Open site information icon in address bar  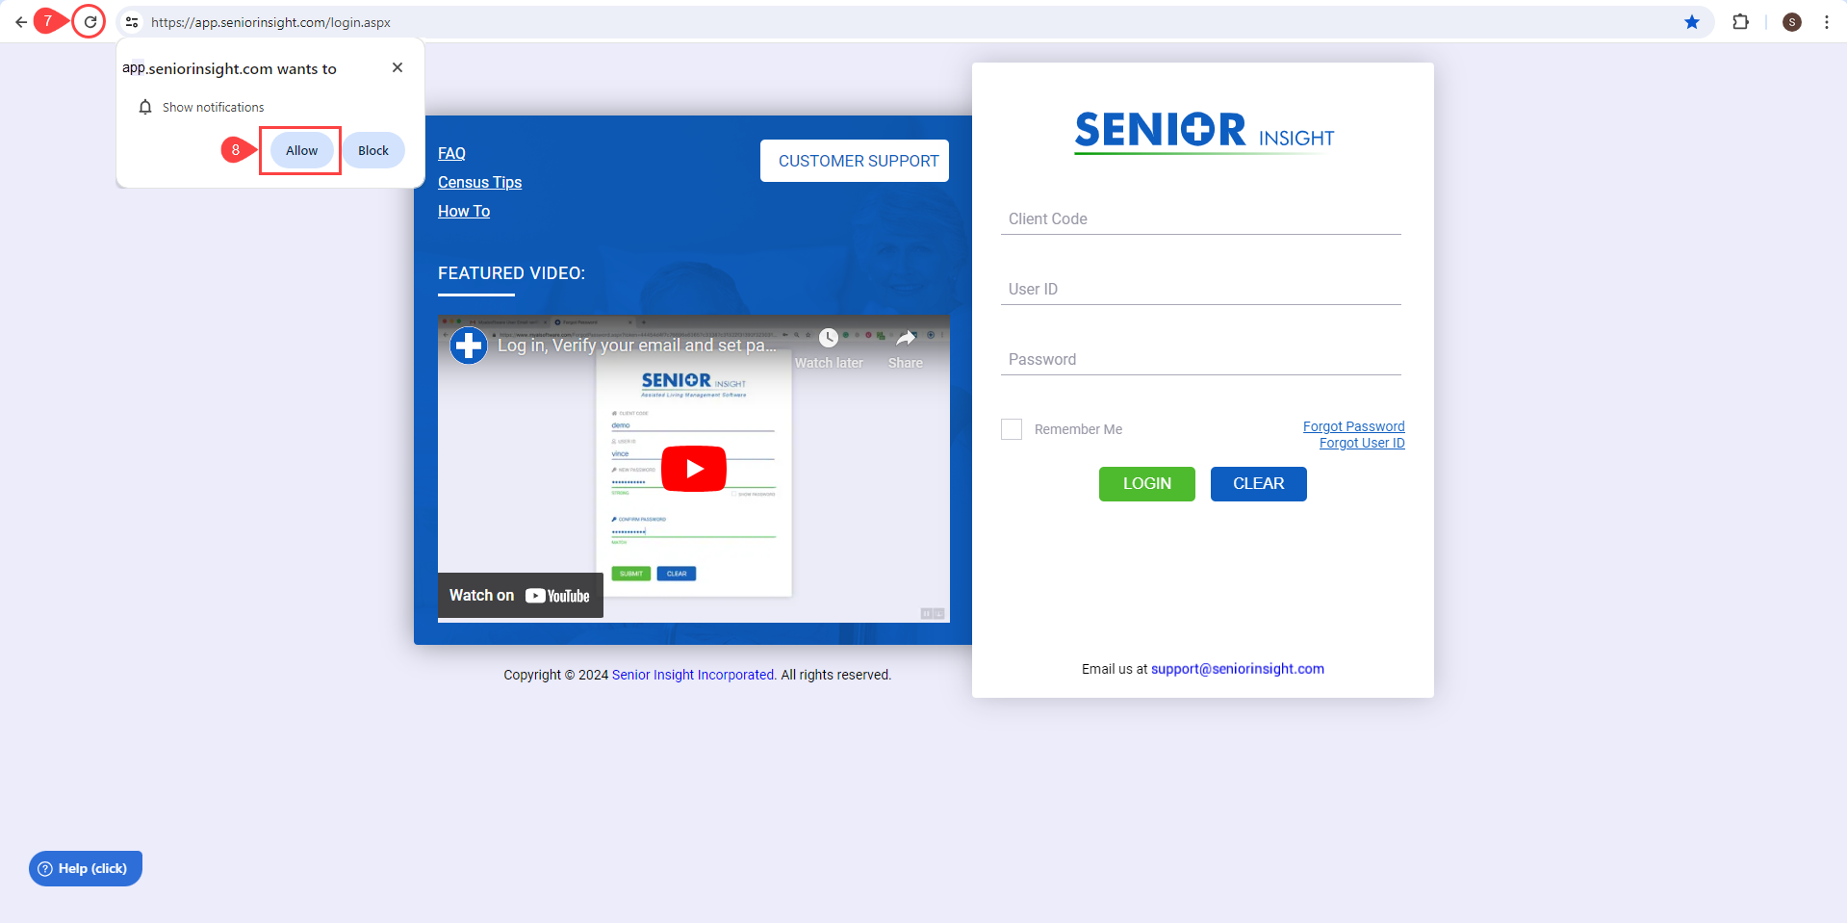point(132,22)
